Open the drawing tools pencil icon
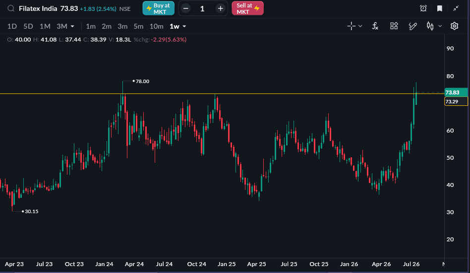Screen dimensions: 470x273 point(413,26)
